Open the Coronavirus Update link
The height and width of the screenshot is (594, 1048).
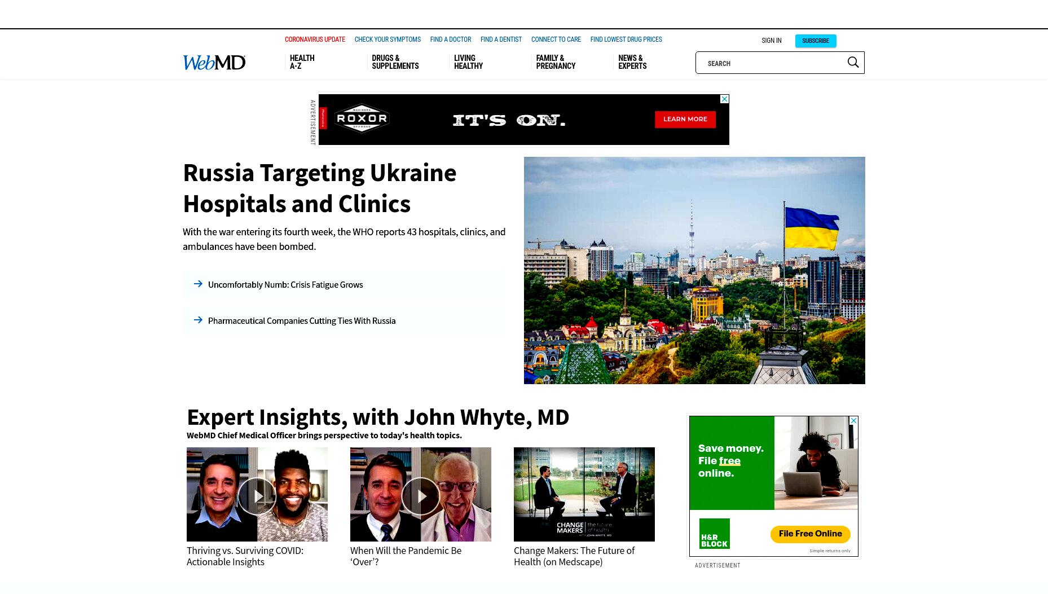click(x=315, y=39)
